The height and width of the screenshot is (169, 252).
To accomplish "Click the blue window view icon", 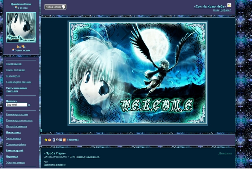I will click(61, 140).
